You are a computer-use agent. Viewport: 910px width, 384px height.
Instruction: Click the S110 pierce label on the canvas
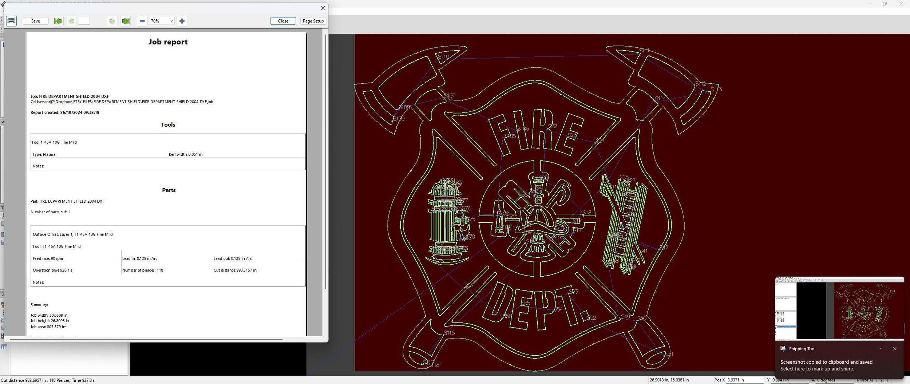pyautogui.click(x=443, y=57)
